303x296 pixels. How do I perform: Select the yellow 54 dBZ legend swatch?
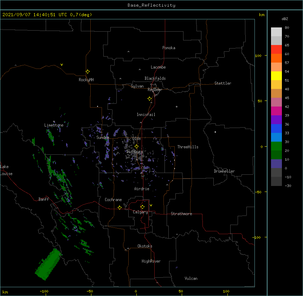(x=276, y=76)
